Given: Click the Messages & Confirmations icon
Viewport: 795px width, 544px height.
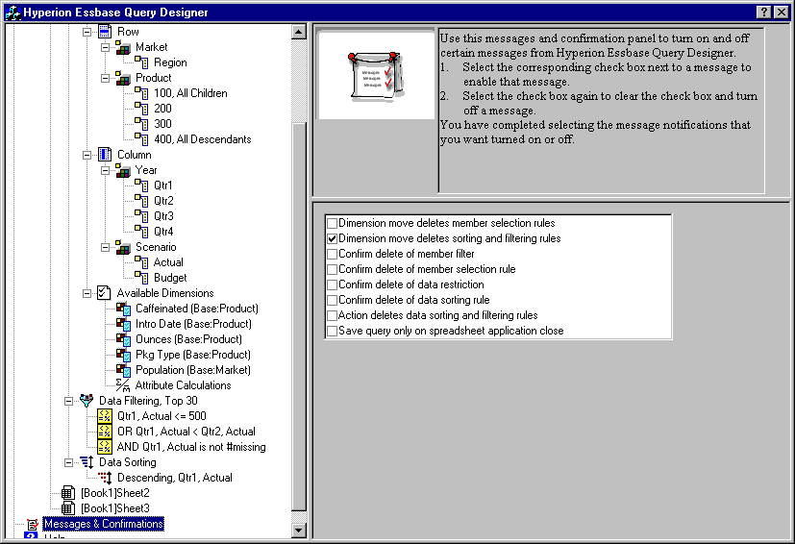Looking at the screenshot, I should (x=32, y=524).
